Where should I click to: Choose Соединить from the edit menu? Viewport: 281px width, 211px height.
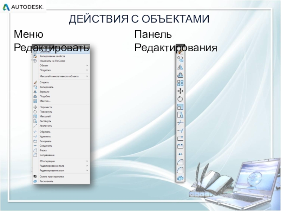pyautogui.click(x=61, y=146)
